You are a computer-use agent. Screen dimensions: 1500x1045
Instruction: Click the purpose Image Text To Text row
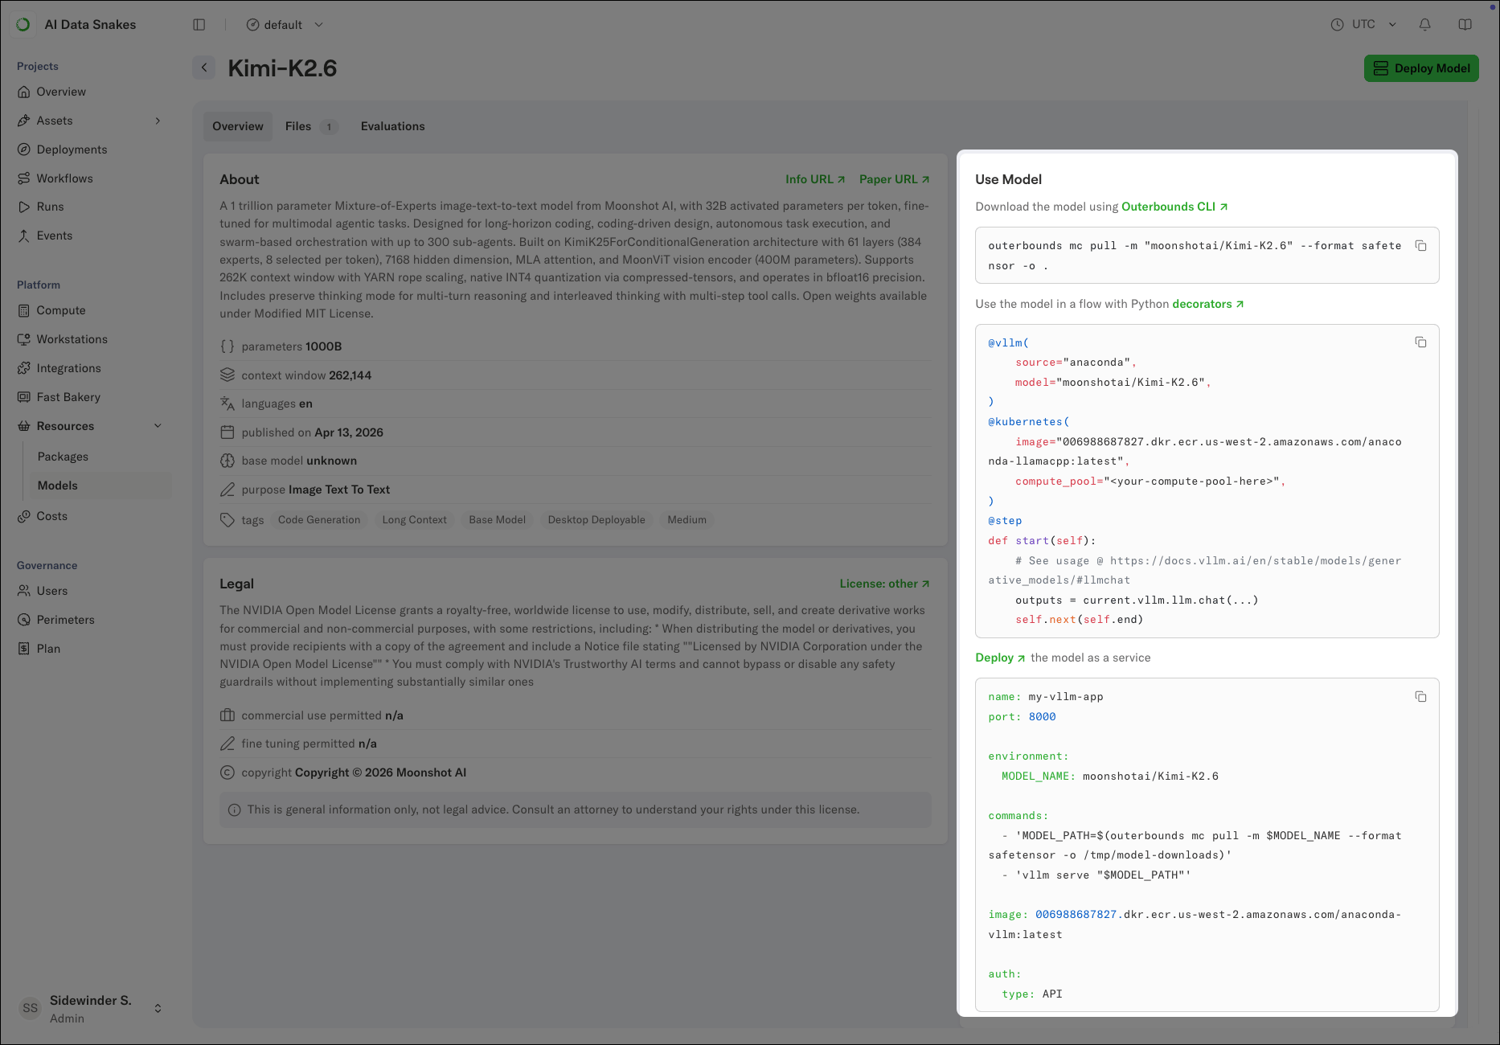click(x=576, y=490)
